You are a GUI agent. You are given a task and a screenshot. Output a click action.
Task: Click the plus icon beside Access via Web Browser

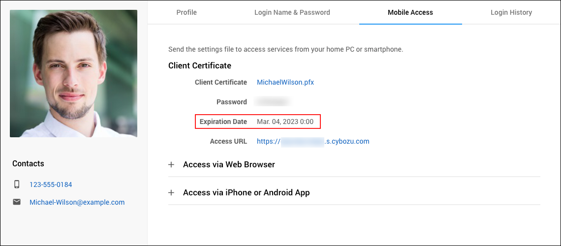tap(171, 164)
